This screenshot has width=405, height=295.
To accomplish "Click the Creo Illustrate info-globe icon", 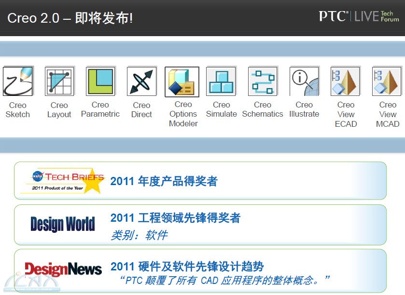I will point(304,81).
